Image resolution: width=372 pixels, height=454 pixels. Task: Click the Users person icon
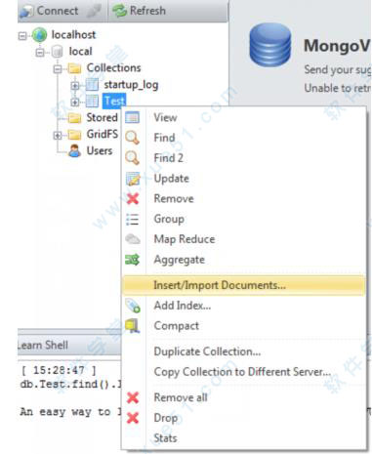coord(75,151)
